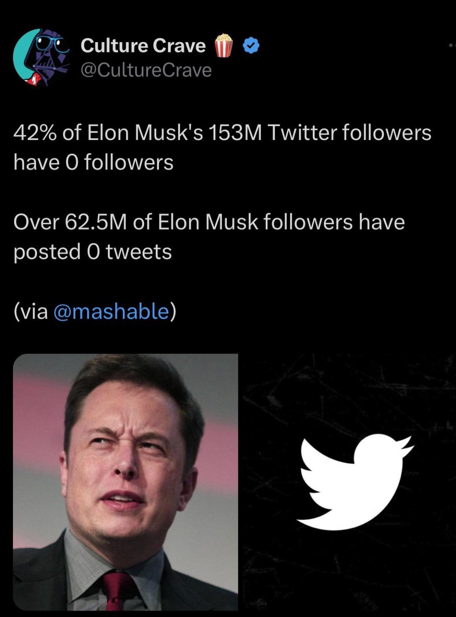Click the @CultureCrave handle
The height and width of the screenshot is (617, 456).
tap(146, 70)
